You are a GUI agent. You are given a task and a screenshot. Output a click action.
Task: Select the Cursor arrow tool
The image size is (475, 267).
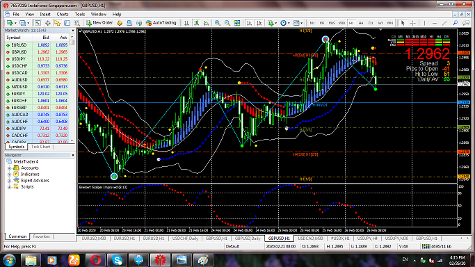click(403, 23)
